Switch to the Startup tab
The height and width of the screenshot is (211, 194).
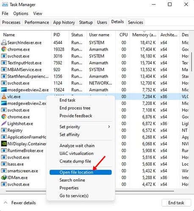pos(86,22)
